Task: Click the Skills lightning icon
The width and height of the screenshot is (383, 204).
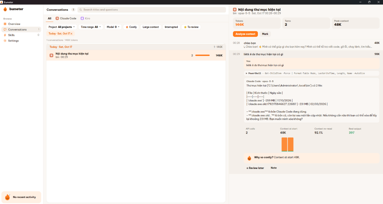Action: (5, 35)
